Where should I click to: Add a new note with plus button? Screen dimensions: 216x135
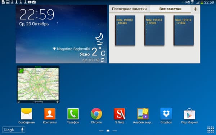coord(195,9)
